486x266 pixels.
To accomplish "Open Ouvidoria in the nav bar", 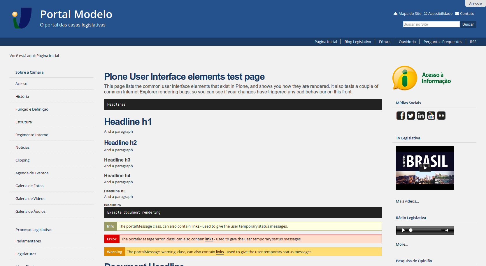I will click(x=407, y=42).
